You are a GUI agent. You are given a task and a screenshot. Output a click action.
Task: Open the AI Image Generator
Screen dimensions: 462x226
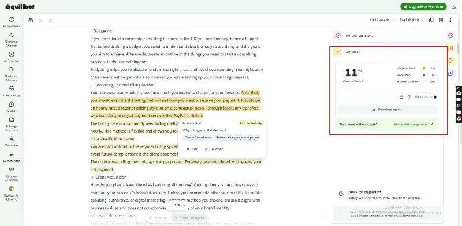12,124
